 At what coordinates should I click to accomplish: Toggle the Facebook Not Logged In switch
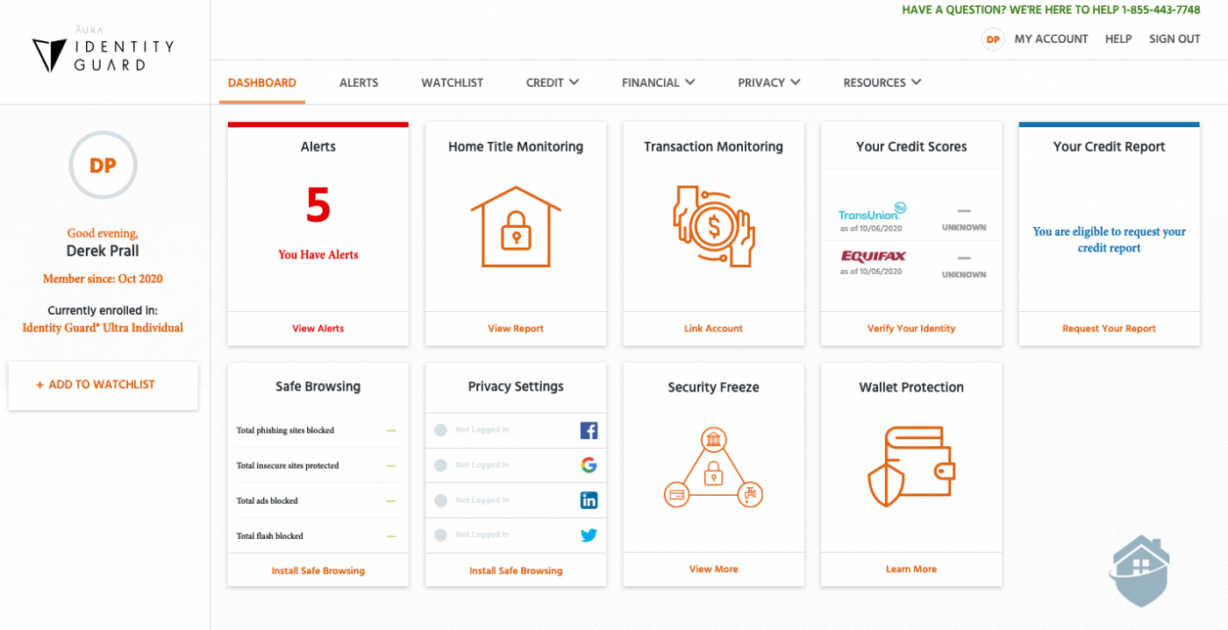click(440, 430)
